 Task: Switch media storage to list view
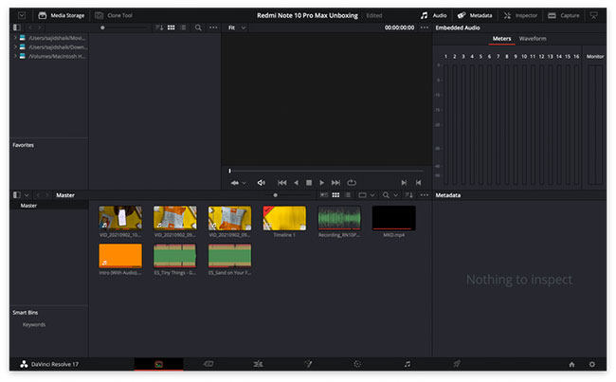(x=184, y=27)
